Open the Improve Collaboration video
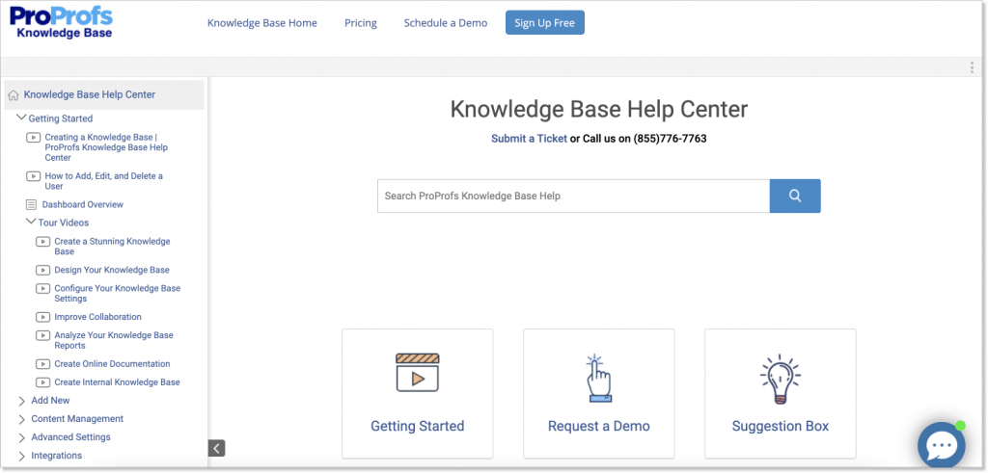Image resolution: width=988 pixels, height=473 pixels. (x=97, y=317)
